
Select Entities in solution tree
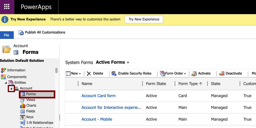click(20, 83)
